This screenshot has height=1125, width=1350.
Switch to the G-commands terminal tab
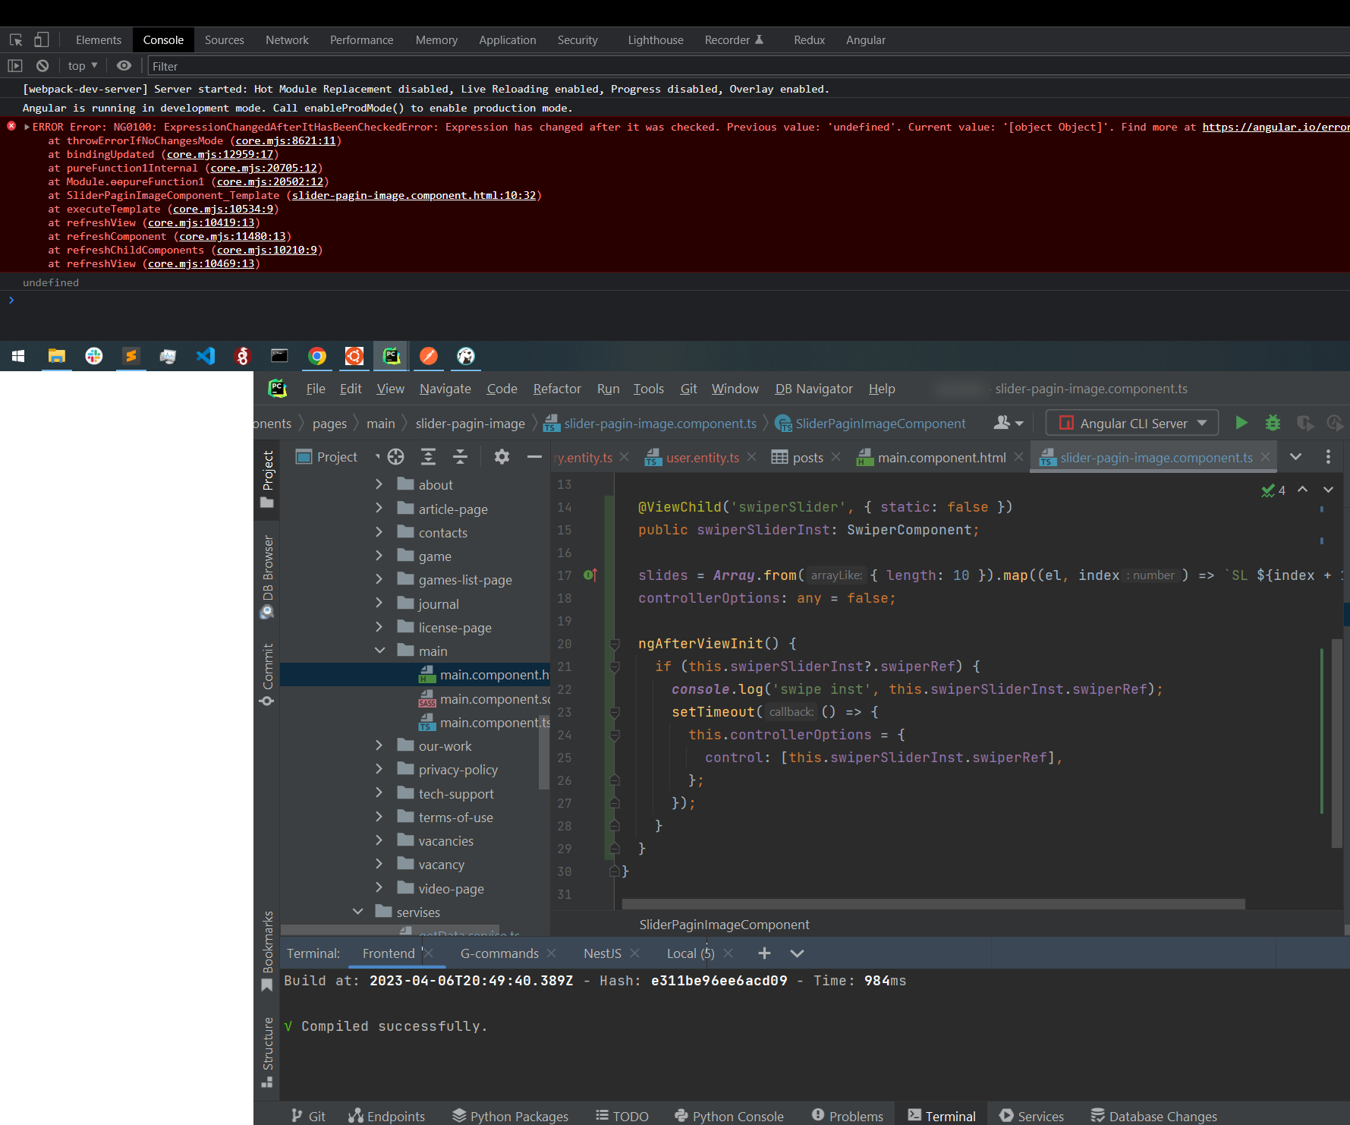coord(499,953)
